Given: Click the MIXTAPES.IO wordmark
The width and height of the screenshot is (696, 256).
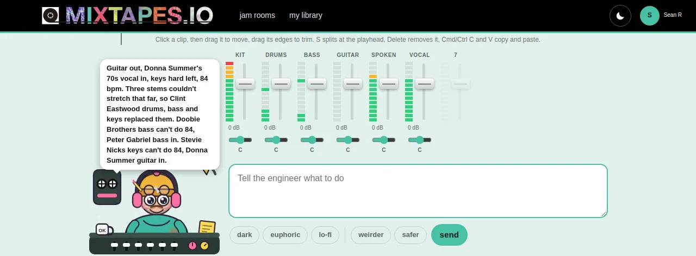Looking at the screenshot, I should pos(139,16).
